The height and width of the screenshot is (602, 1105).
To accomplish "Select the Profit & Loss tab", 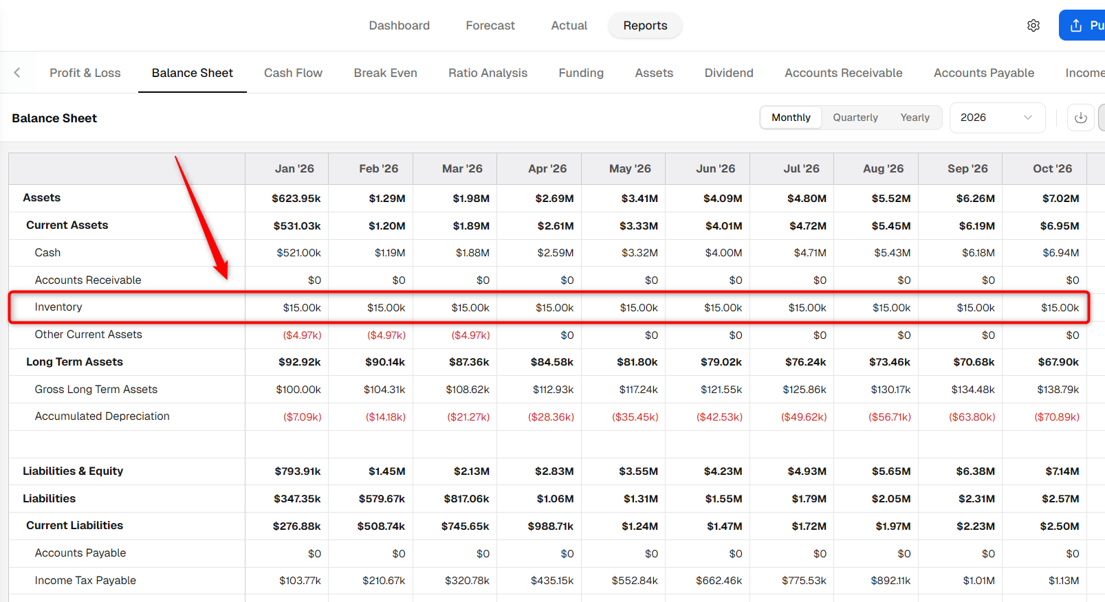I will [85, 73].
